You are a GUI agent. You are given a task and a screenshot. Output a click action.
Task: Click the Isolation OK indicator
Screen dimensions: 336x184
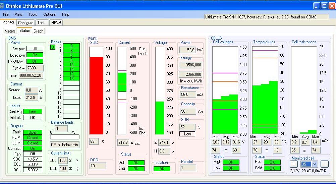tap(162, 169)
